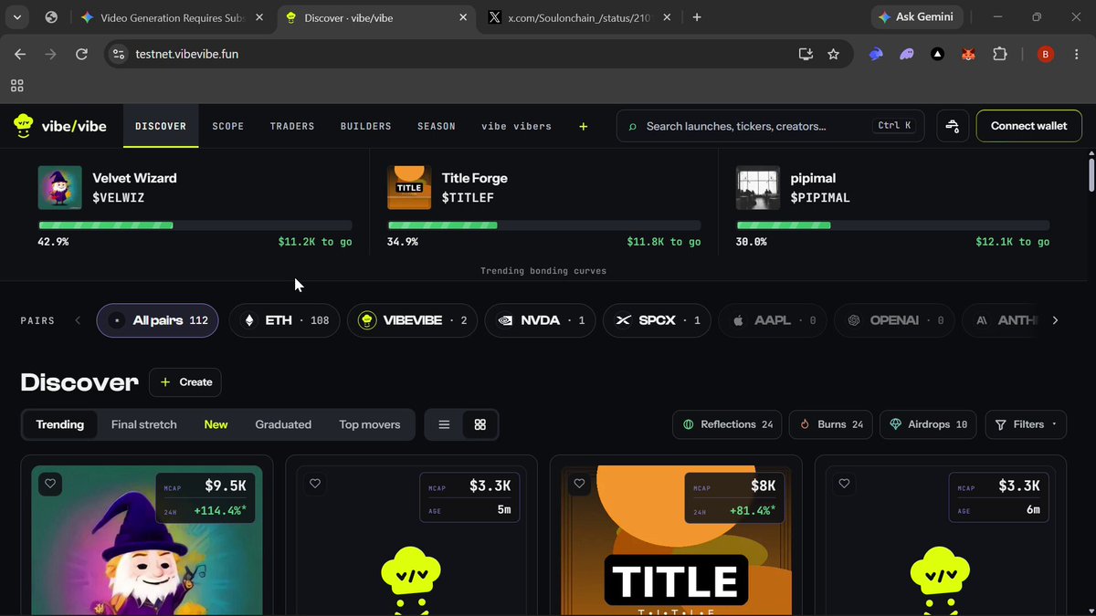1096x616 pixels.
Task: Go back with the browser arrow
Action: point(20,54)
